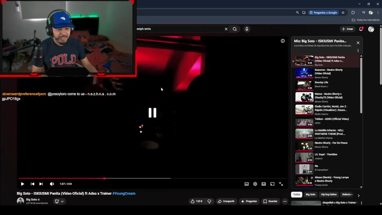Image resolution: width=382 pixels, height=215 pixels.
Task: Click Preguntar a Google in address bar
Action: (x=323, y=13)
